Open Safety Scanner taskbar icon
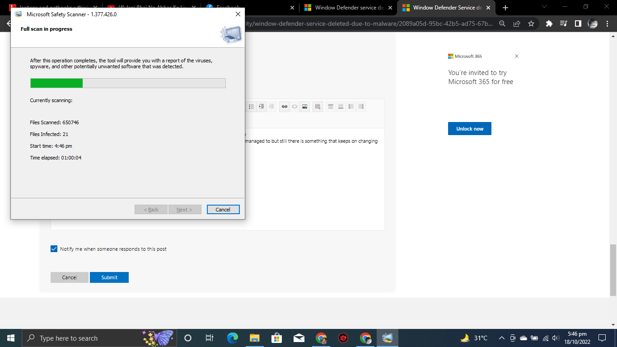Viewport: 617px width, 347px height. [x=388, y=338]
